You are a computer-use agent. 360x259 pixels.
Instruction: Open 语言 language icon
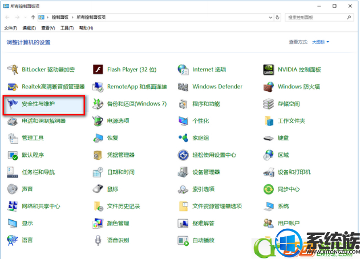(13, 240)
